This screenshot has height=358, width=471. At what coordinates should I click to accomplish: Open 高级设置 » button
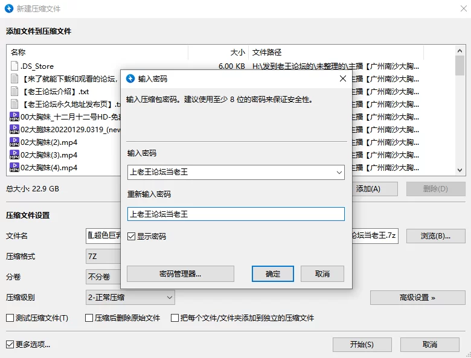tap(417, 298)
